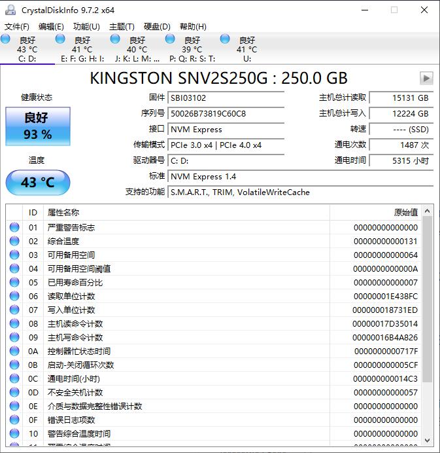The image size is (440, 453).
Task: Select the P: Q: R: S: T: disk tab
Action: (x=192, y=49)
